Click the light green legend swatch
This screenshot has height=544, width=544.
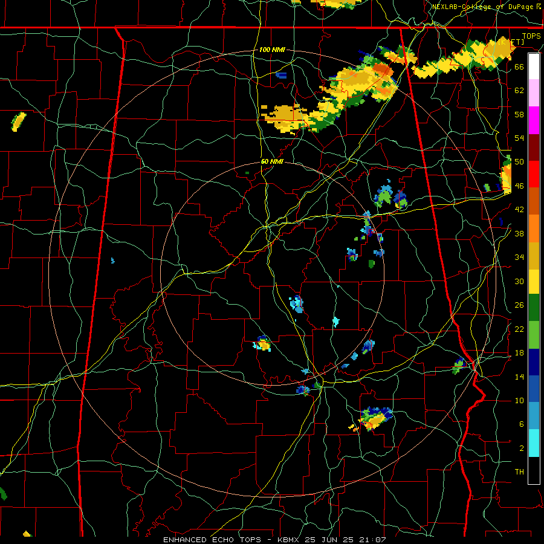534,335
